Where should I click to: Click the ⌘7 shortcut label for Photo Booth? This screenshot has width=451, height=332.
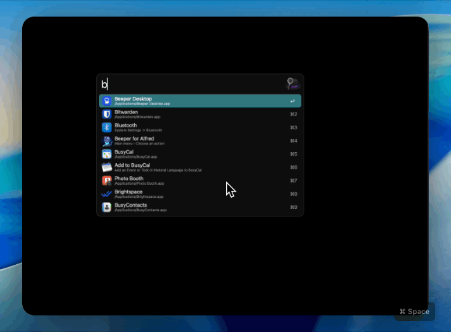pos(293,181)
